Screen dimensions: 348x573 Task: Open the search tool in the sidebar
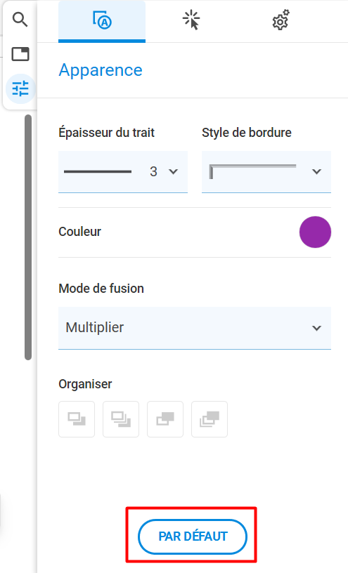[x=20, y=20]
